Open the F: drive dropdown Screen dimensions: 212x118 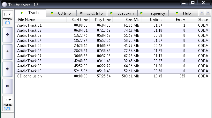(8, 14)
